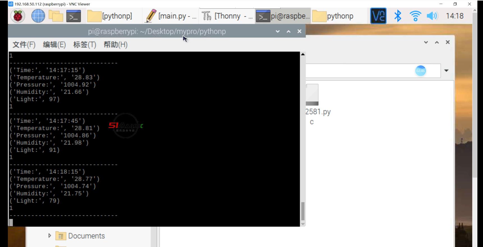Switch to the main.py editor taskbar window
This screenshot has width=483, height=247.
pos(171,16)
